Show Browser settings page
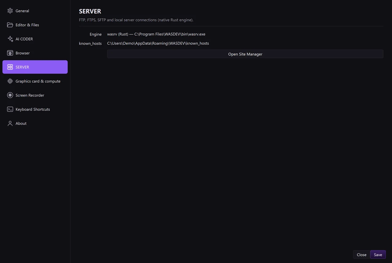This screenshot has height=263, width=392. point(35,53)
